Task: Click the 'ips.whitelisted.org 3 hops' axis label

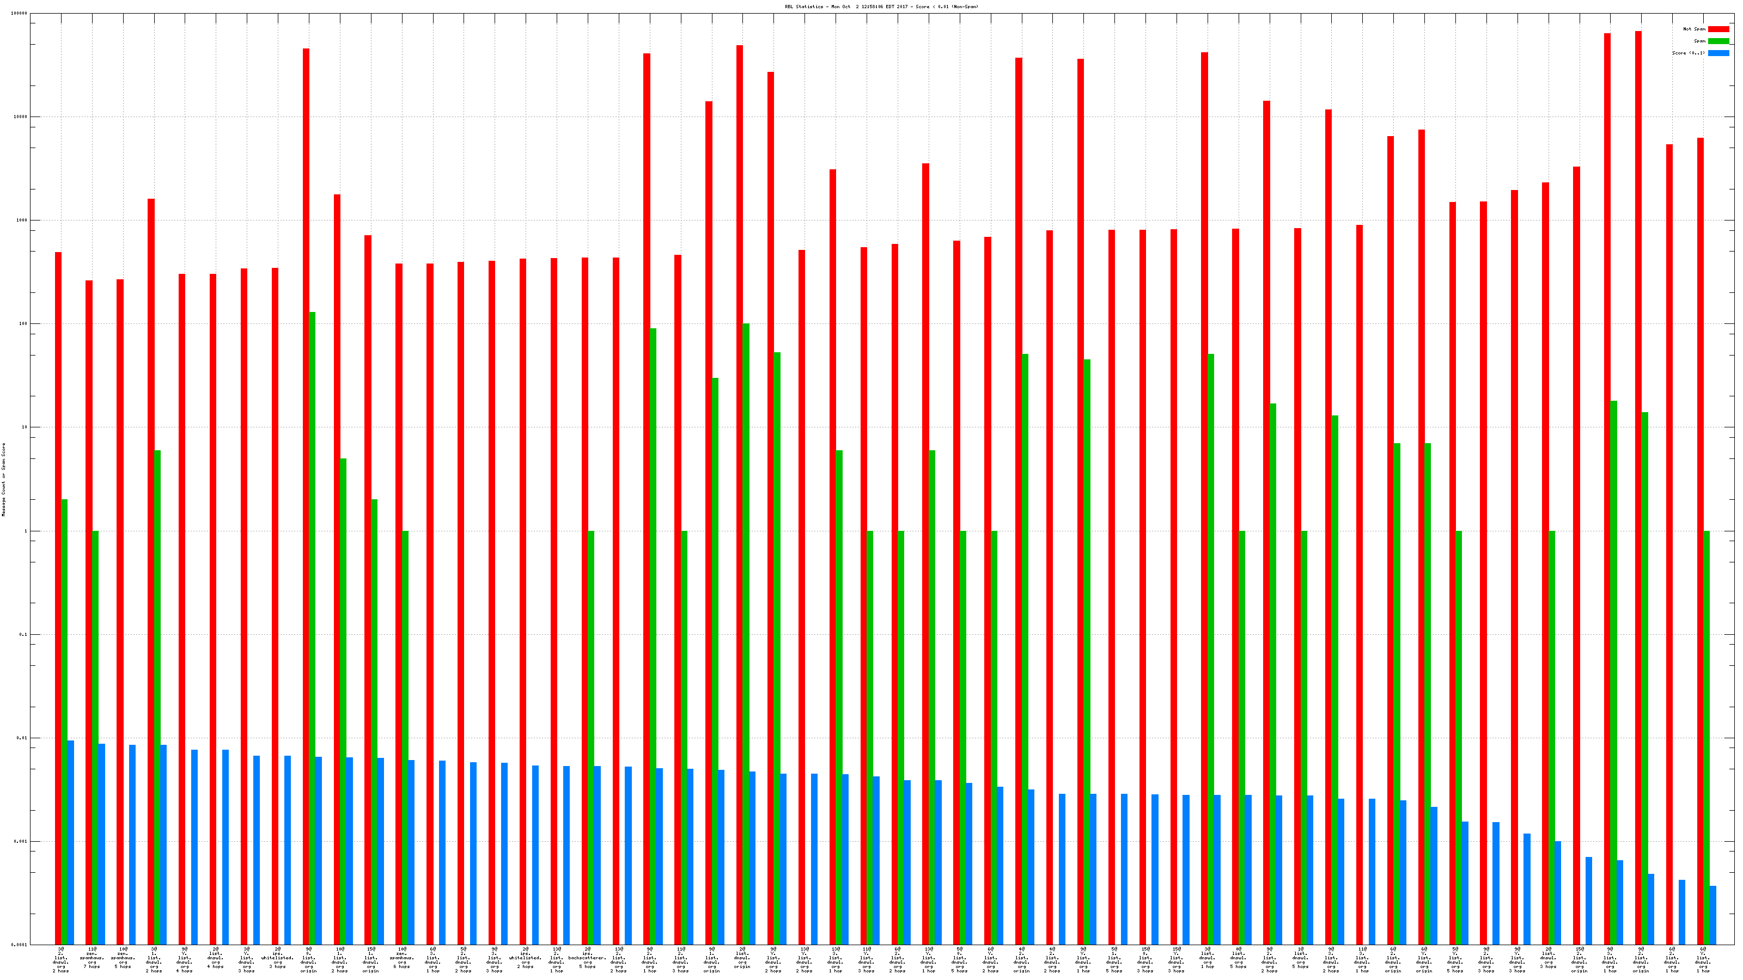Action: tap(277, 958)
